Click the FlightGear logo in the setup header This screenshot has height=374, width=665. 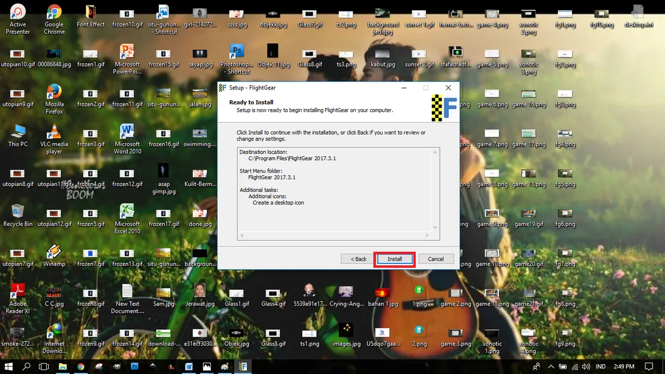[x=445, y=108]
